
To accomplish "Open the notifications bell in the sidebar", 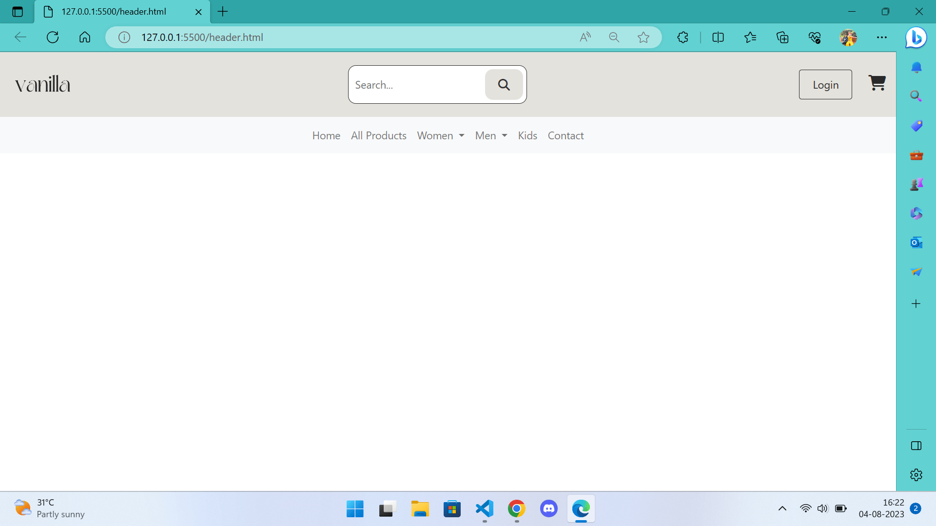I will pyautogui.click(x=916, y=68).
